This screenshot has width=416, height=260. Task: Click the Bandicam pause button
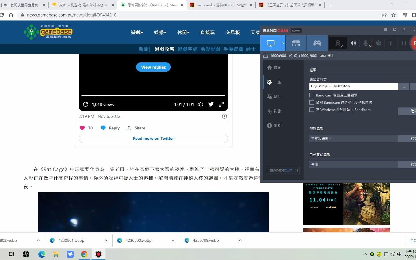tap(404, 43)
